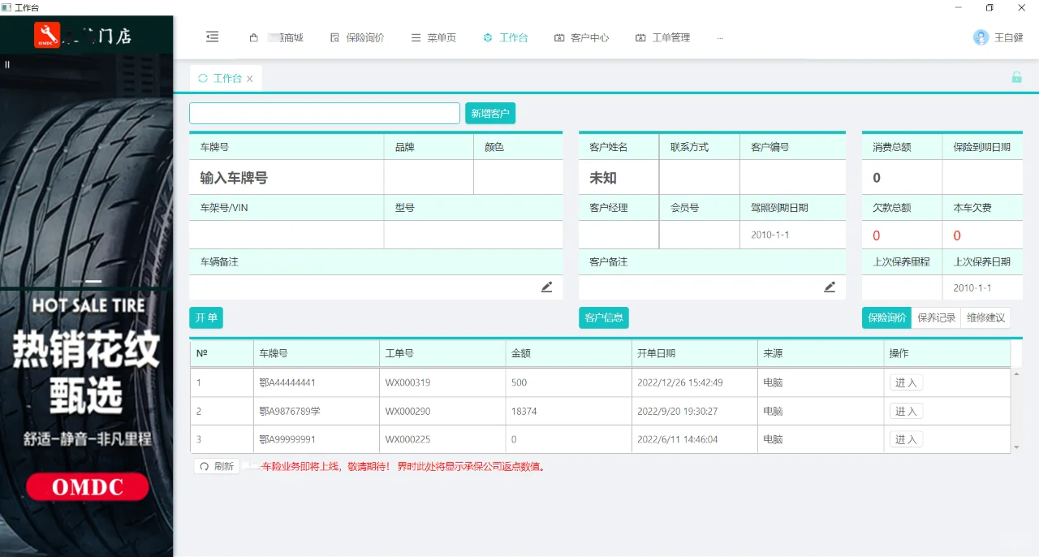
Task: Open the 客户中心 menu
Action: (x=581, y=37)
